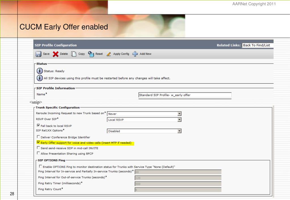Click the Name field with Standard SIP Profile
The width and height of the screenshot is (290, 200).
tap(185, 95)
